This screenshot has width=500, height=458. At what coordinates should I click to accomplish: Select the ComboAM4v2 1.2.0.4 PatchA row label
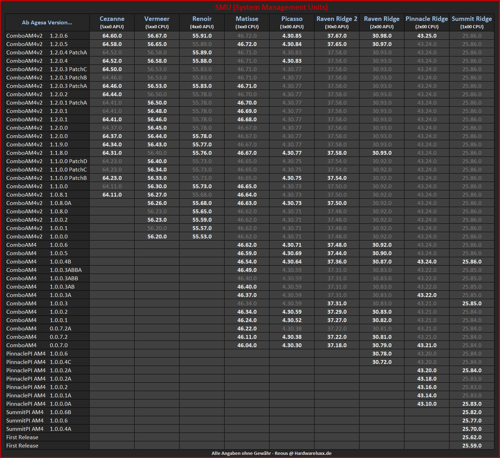[x=47, y=52]
